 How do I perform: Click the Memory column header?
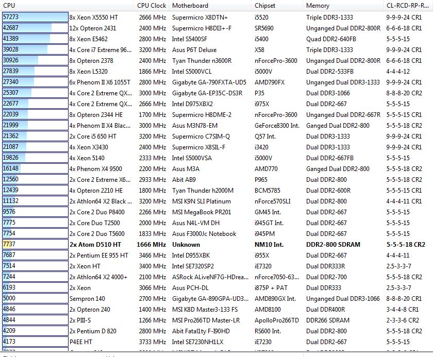(x=343, y=6)
